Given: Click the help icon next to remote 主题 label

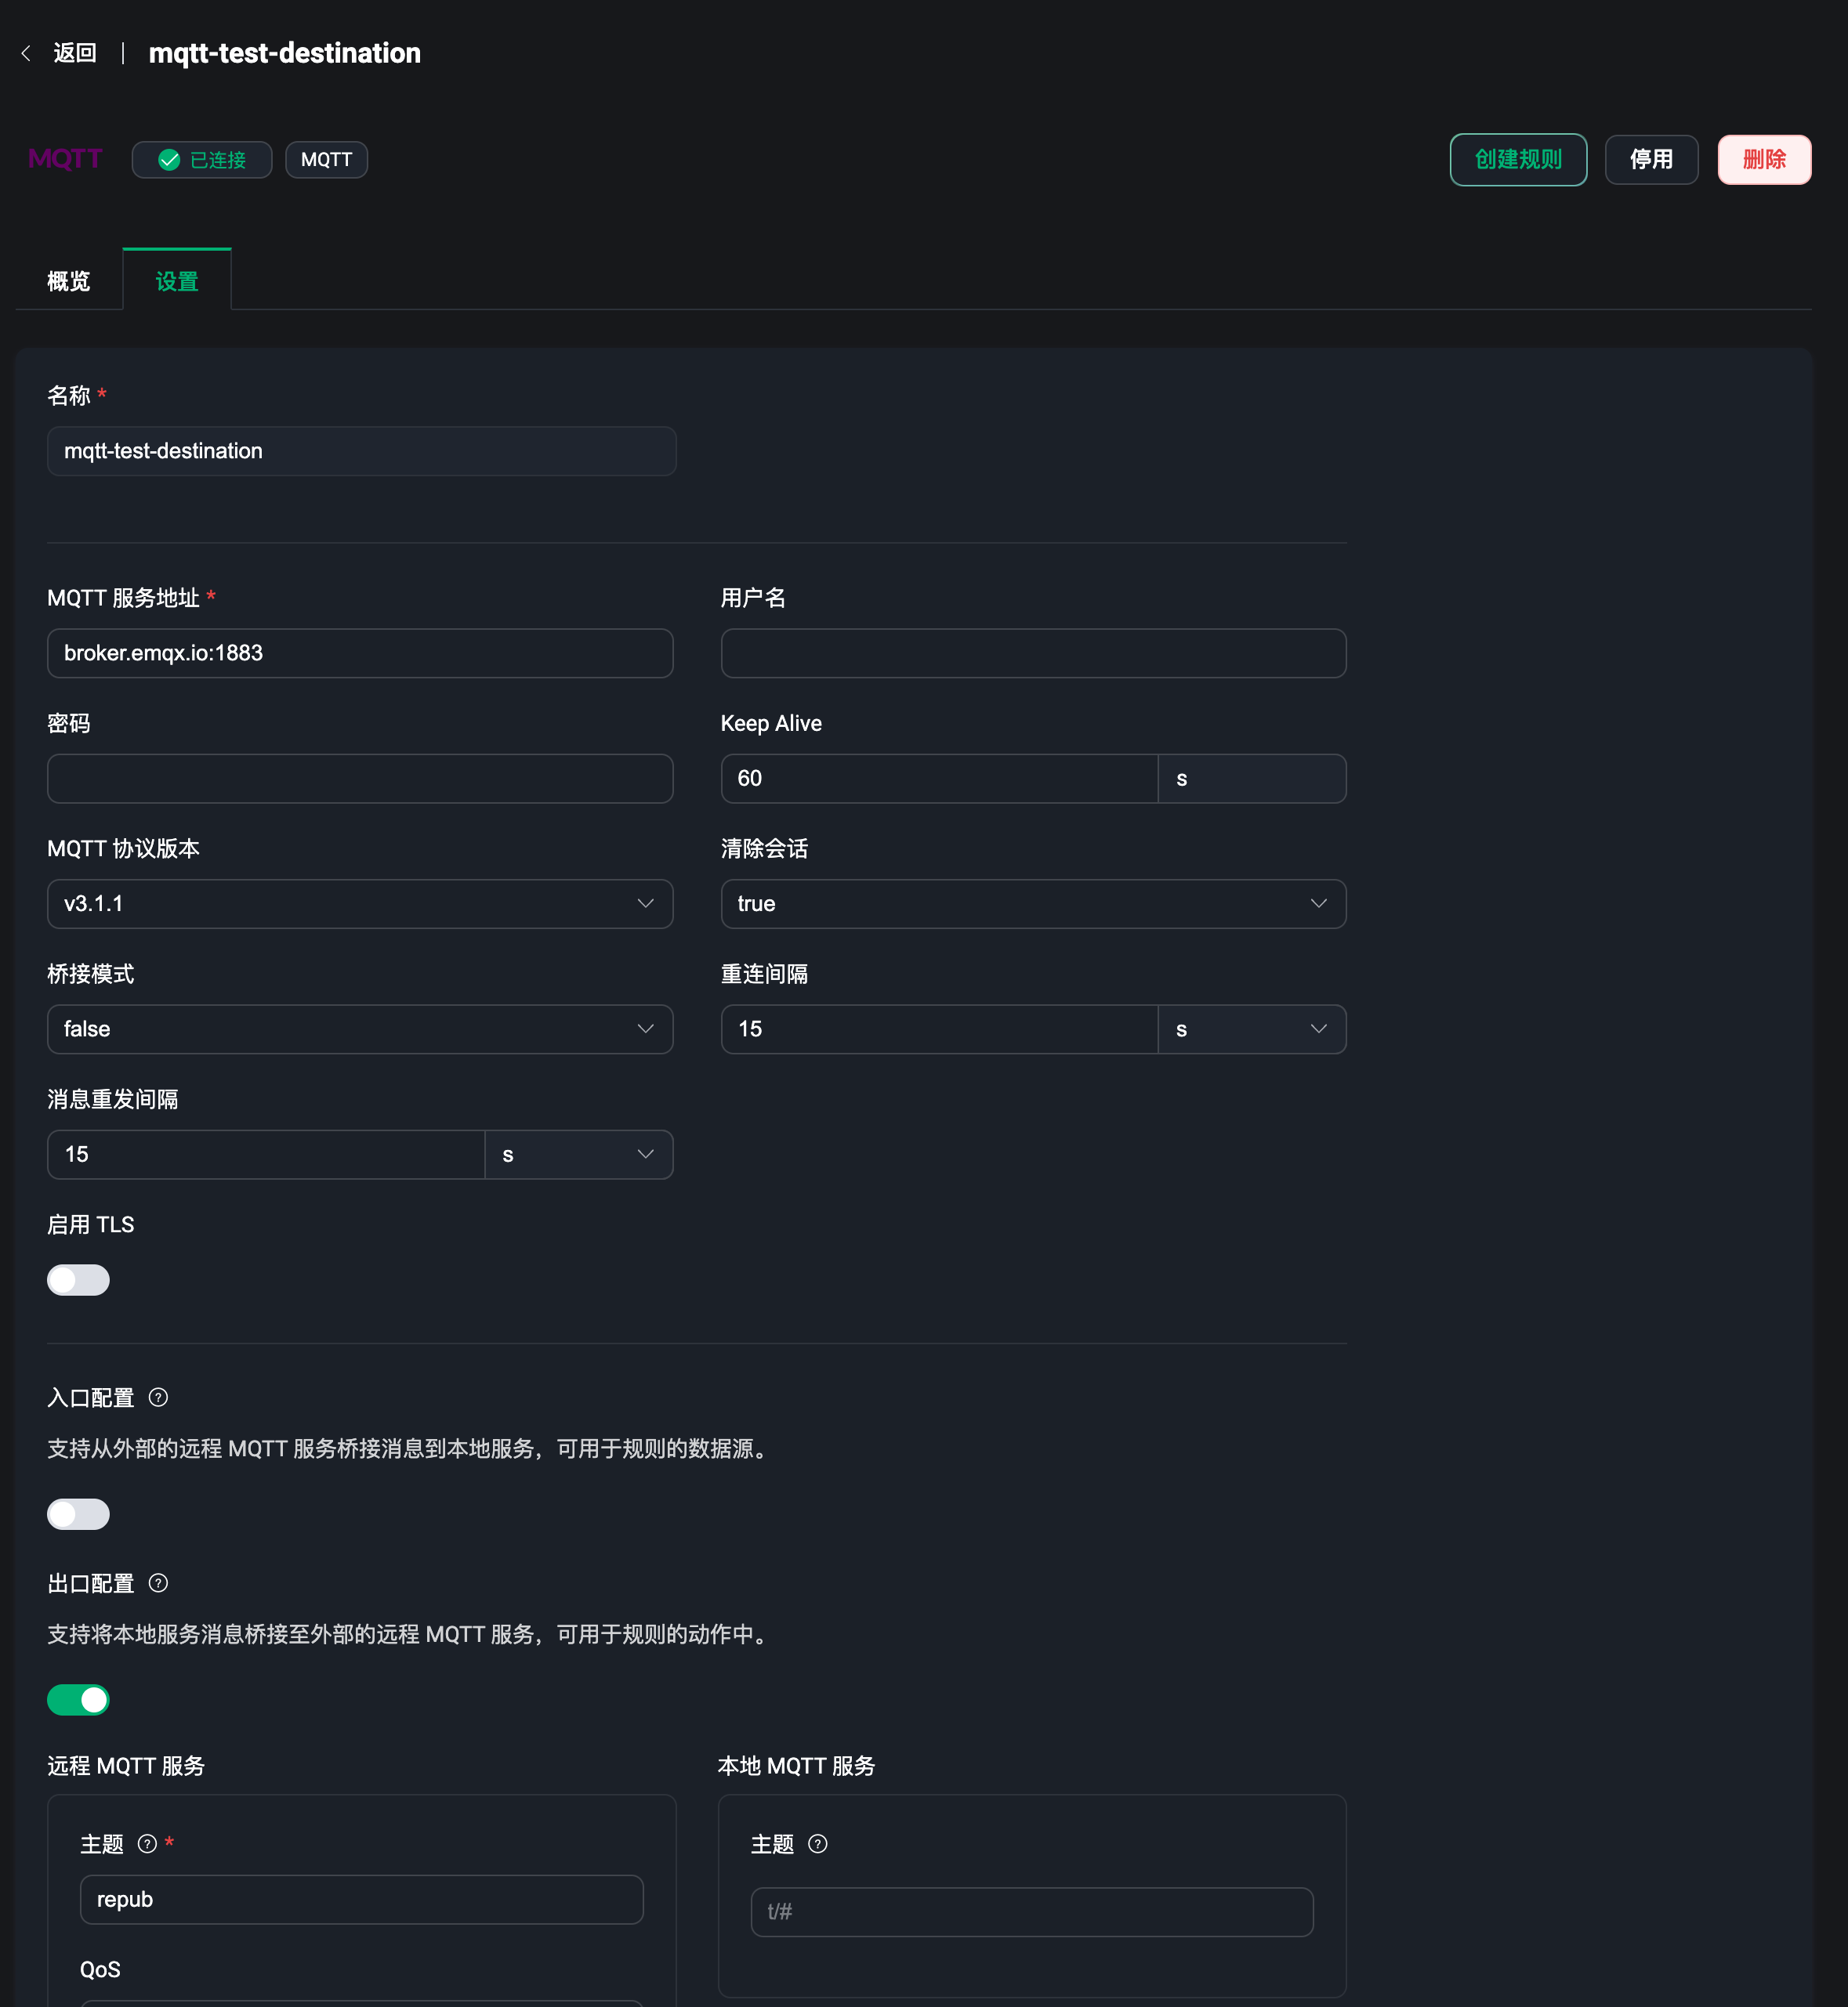Looking at the screenshot, I should point(146,1843).
